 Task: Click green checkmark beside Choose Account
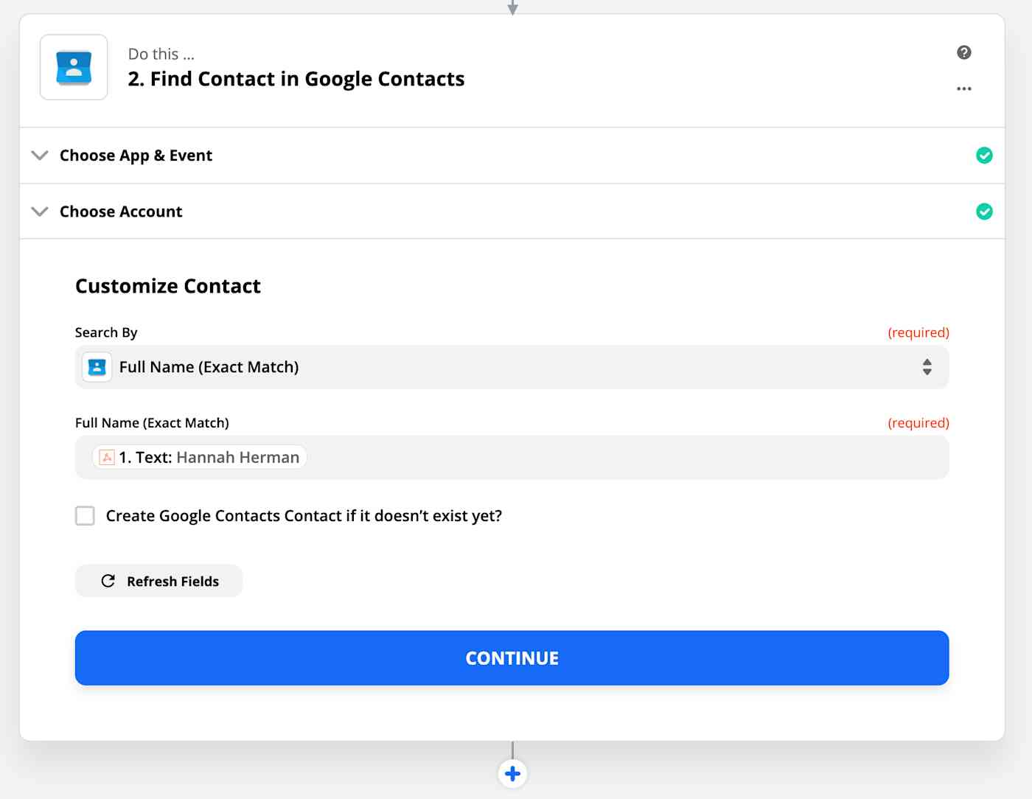pyautogui.click(x=984, y=212)
